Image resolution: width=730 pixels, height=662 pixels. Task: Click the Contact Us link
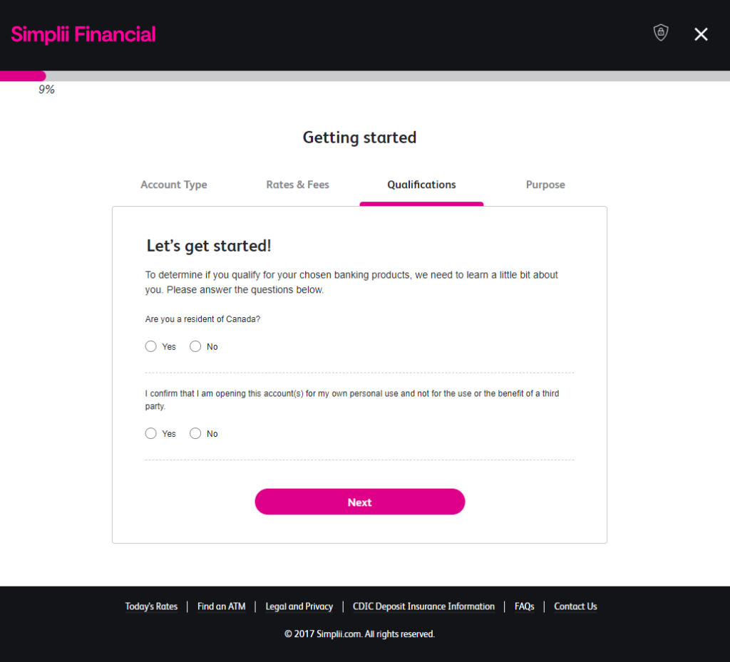pos(575,606)
